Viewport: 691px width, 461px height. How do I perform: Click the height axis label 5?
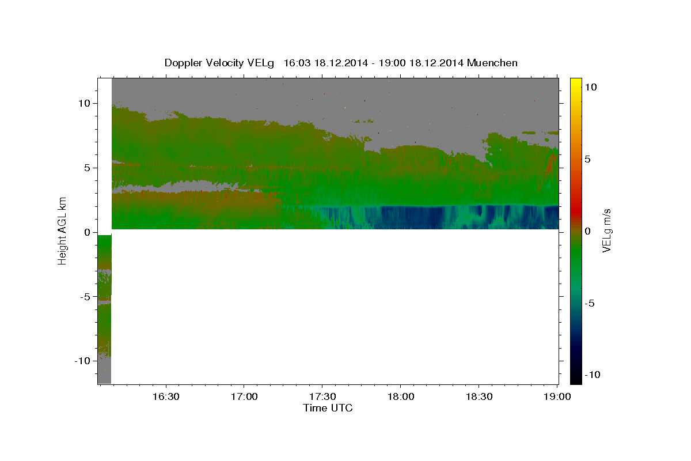point(89,168)
